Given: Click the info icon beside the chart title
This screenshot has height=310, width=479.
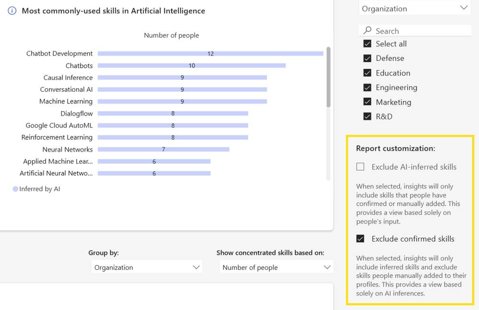Looking at the screenshot, I should (12, 11).
